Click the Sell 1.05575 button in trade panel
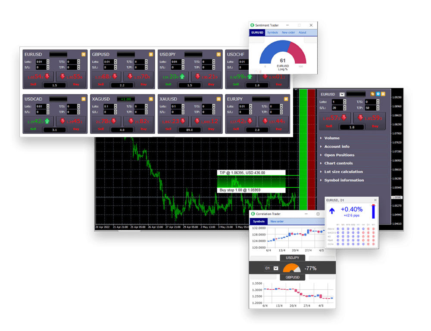The image size is (431, 331). point(335,120)
